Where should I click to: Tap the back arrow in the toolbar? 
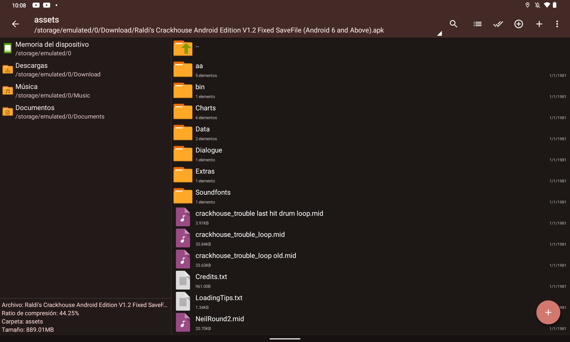click(15, 24)
